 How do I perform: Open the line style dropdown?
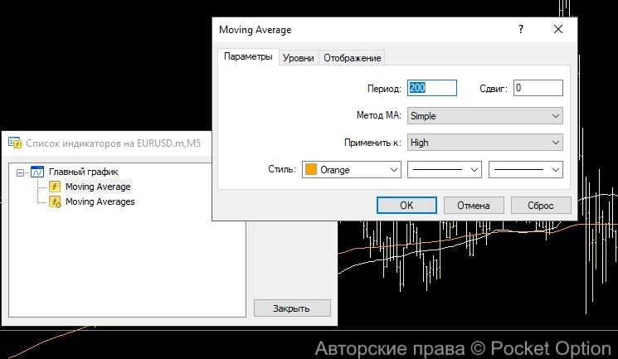[445, 169]
